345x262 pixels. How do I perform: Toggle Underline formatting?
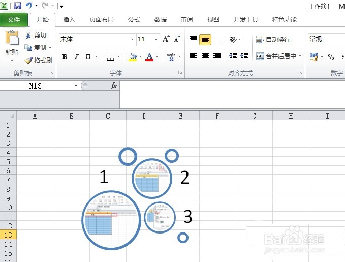[88, 57]
